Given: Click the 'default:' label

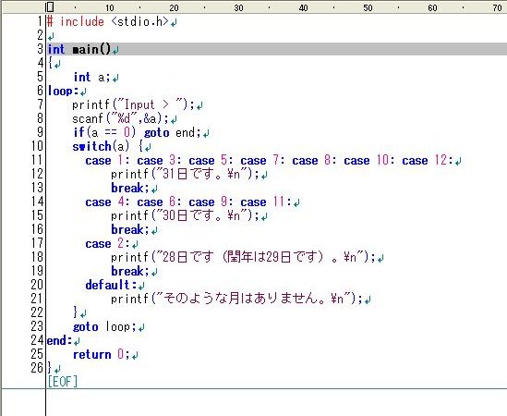Looking at the screenshot, I should (111, 286).
